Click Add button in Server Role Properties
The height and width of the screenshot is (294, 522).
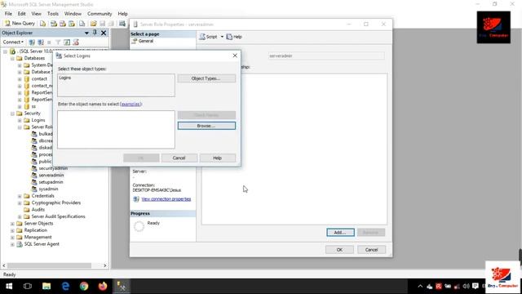click(340, 232)
